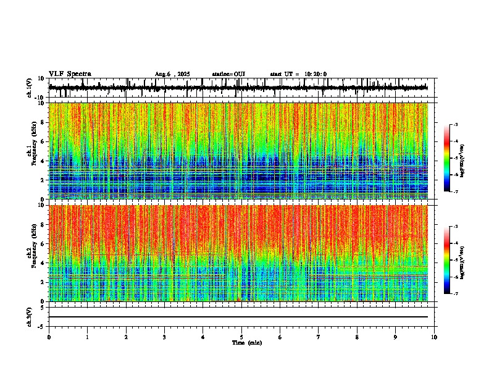Click the "9" tick on the Time axis
The width and height of the screenshot is (489, 378).
(395, 337)
